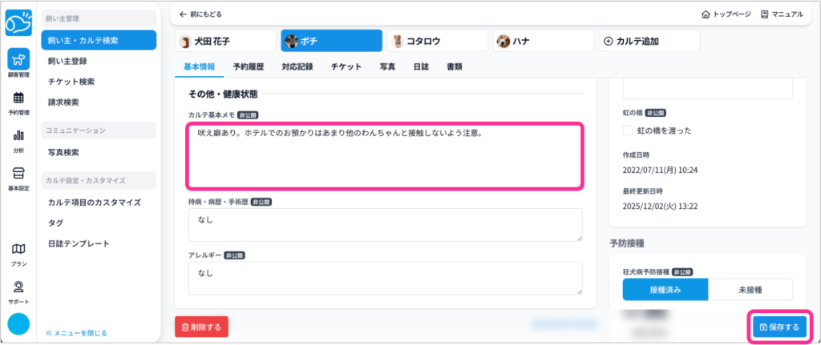Add a new chart with カルテ追加
The height and width of the screenshot is (345, 821).
(x=649, y=41)
